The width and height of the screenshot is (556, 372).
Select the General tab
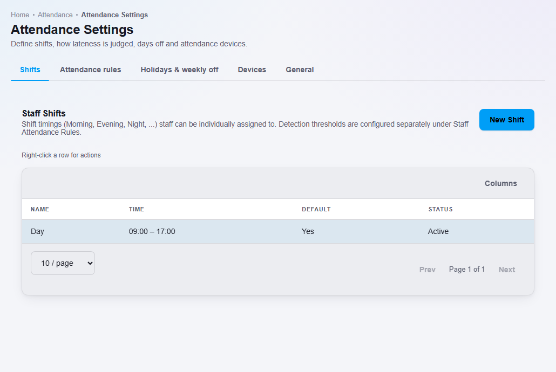pyautogui.click(x=300, y=70)
